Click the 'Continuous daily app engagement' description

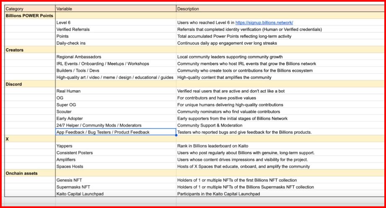(280, 43)
